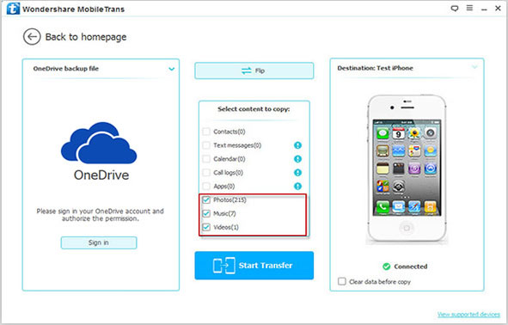
Task: Click info icon next to Text messages
Action: (x=297, y=145)
